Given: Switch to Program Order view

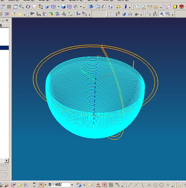Looking at the screenshot, I should 149,14.
